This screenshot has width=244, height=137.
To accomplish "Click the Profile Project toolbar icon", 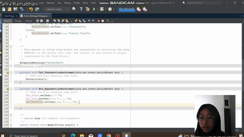I will tap(110, 9).
